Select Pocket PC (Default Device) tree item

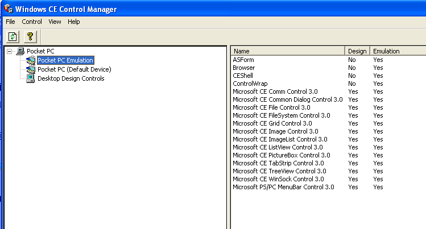74,69
